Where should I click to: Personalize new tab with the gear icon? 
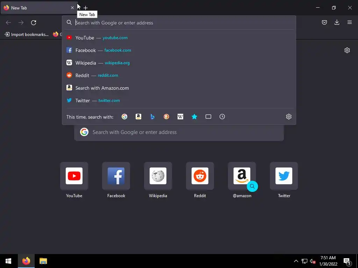point(347,50)
